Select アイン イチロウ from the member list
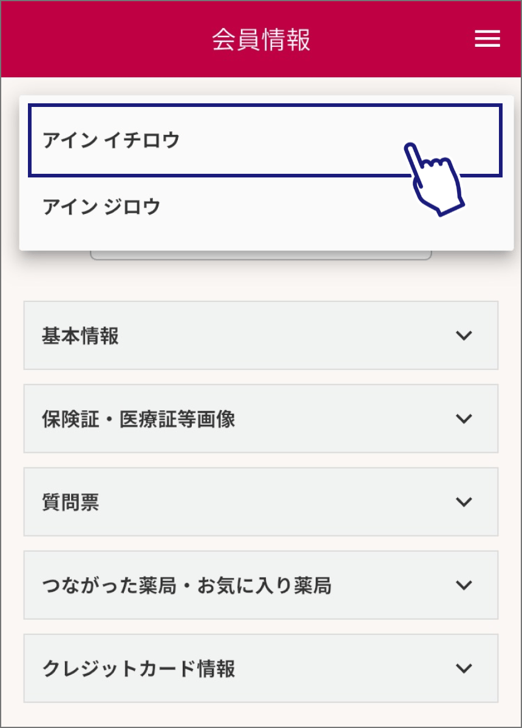The image size is (522, 728). (x=112, y=140)
